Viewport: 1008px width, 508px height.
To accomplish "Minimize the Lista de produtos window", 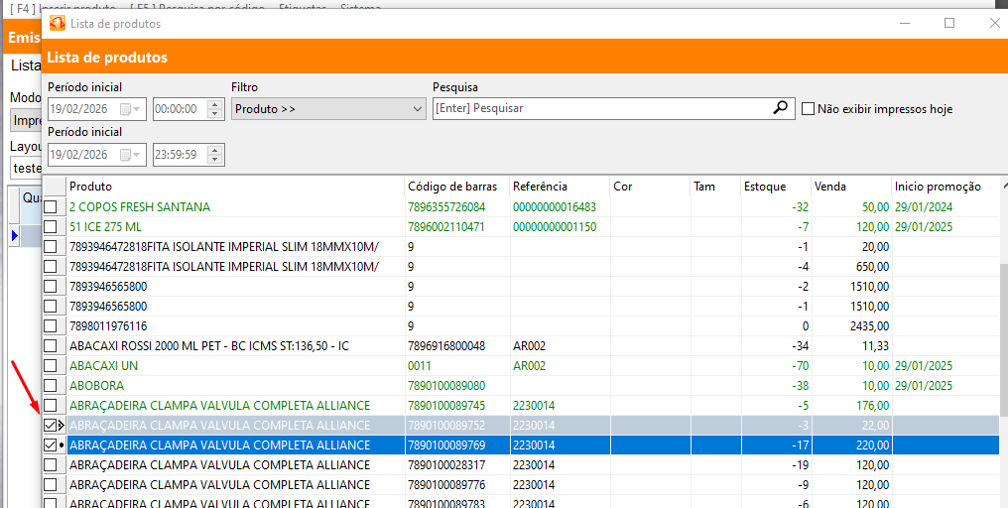I will 903,23.
